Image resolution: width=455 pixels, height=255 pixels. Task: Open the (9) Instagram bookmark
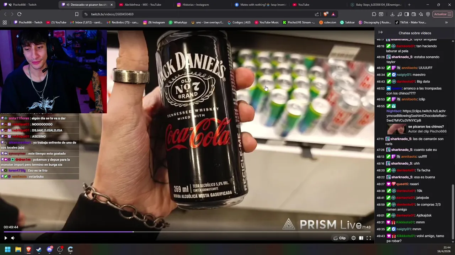154,22
